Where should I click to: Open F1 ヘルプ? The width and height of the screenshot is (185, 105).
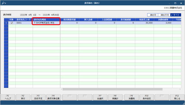8,97
